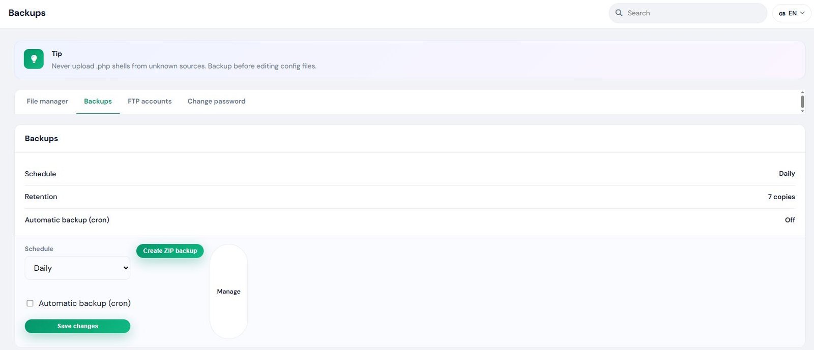Click the Automatic backup (cron) checkbox label
This screenshot has height=350, width=814.
coord(84,303)
